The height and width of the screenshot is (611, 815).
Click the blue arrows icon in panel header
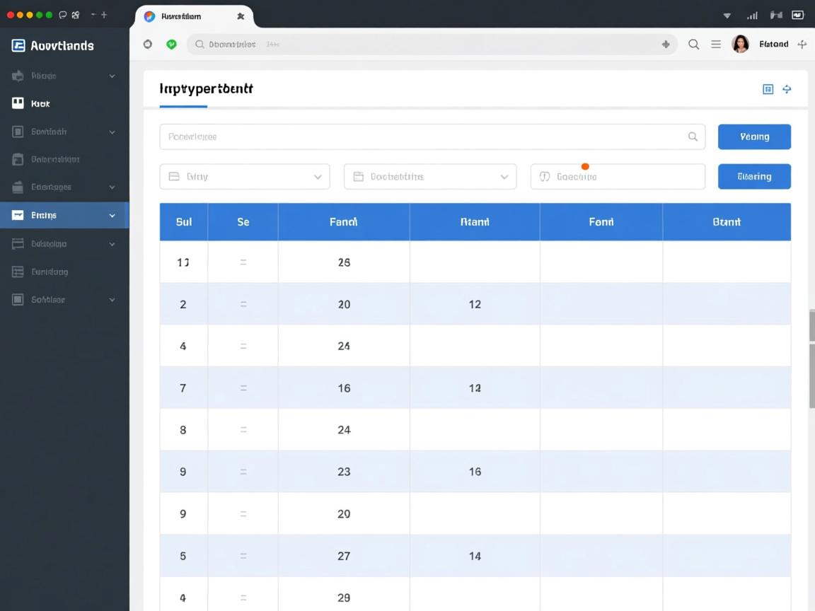tap(787, 89)
